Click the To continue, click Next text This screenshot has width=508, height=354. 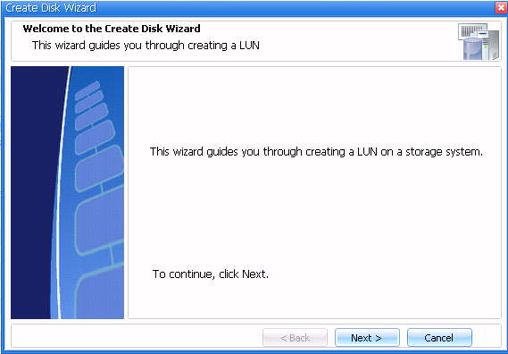[x=211, y=274]
